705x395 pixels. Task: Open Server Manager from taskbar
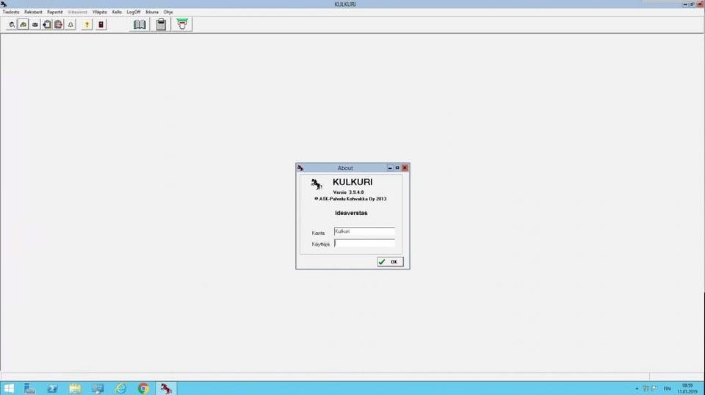point(29,388)
